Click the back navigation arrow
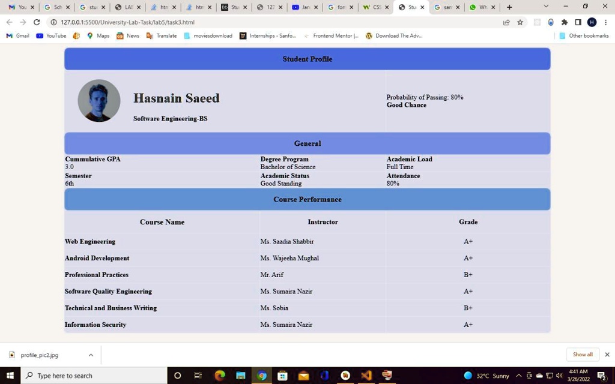The width and height of the screenshot is (615, 384). [x=9, y=22]
